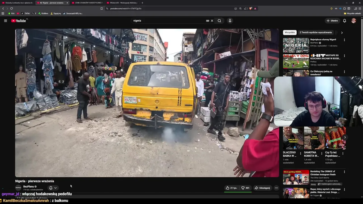The width and height of the screenshot is (363, 204).
Task: Open the TikTok bookmark
Action: pos(25,13)
